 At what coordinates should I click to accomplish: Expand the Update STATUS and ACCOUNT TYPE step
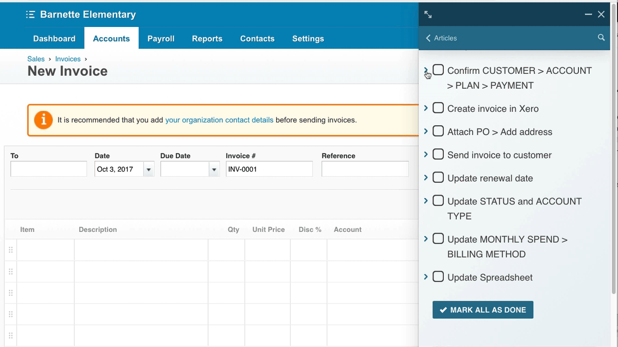pos(426,200)
